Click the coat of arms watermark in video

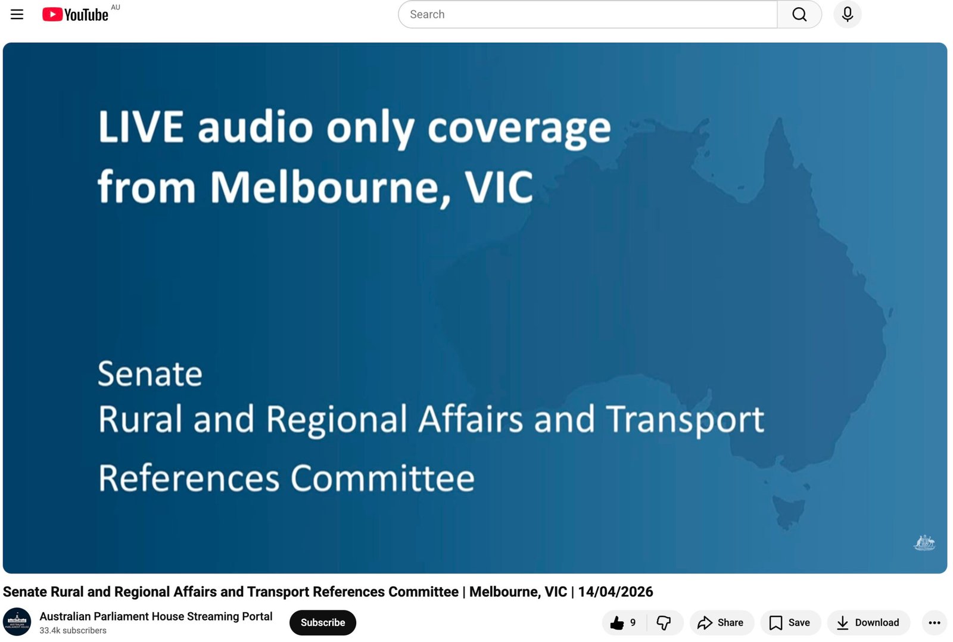924,543
